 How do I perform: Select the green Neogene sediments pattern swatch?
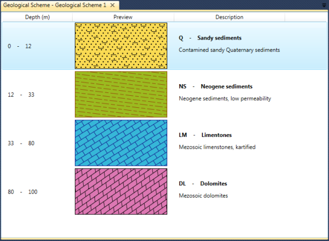(121, 94)
